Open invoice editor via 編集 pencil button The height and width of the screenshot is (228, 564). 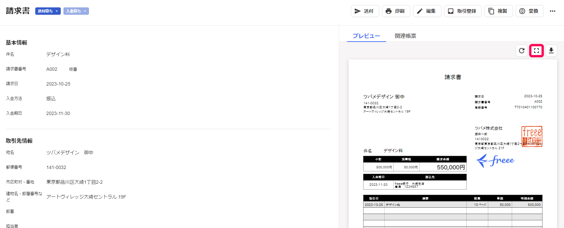pos(427,11)
